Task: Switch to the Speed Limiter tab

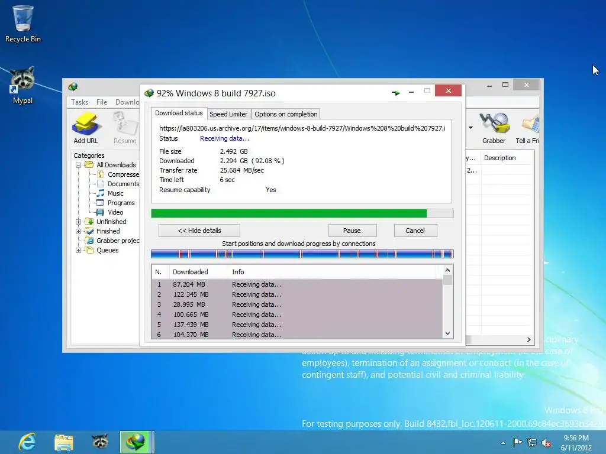Action: coord(228,114)
